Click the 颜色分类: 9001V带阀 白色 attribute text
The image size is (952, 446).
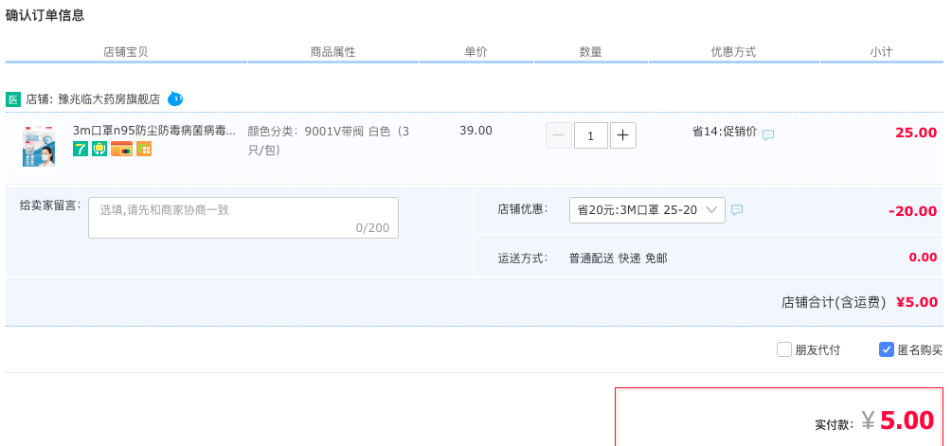click(x=329, y=140)
